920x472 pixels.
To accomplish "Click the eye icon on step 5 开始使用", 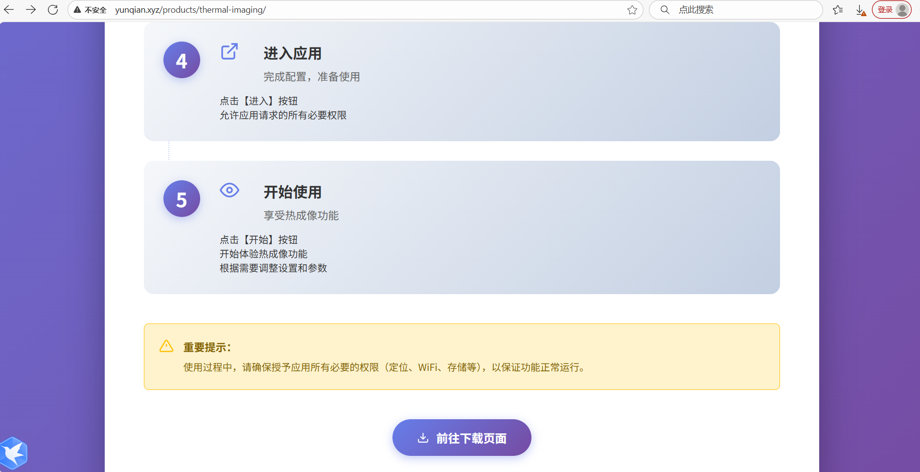I will click(x=230, y=191).
